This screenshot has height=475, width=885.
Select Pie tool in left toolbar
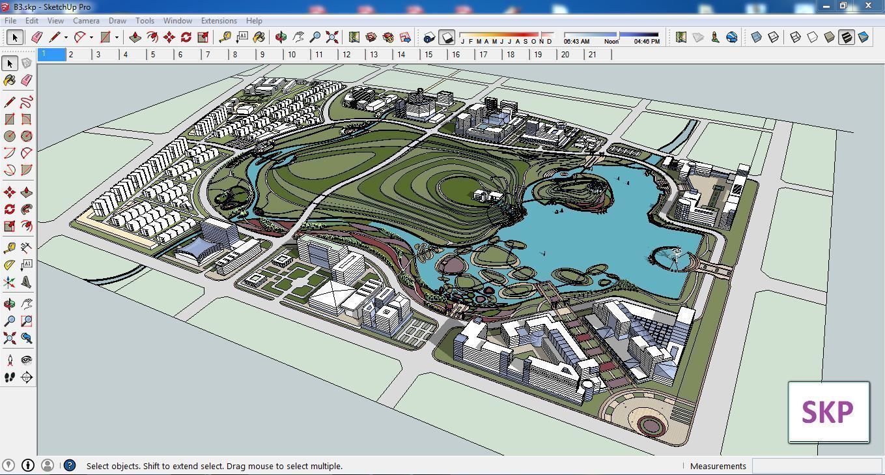26,170
